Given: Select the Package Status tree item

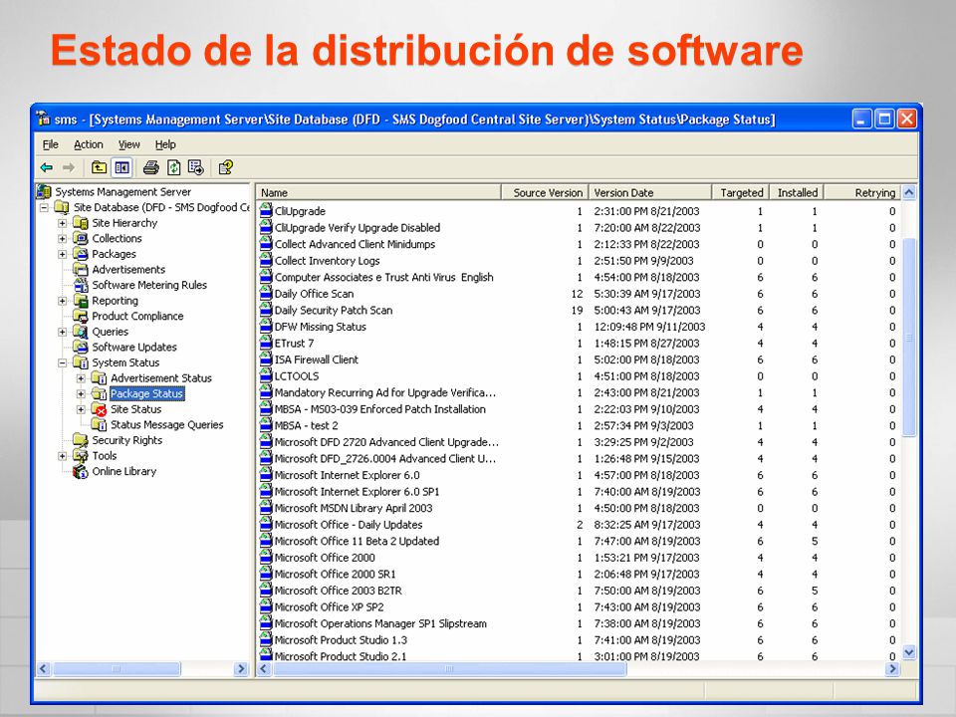Looking at the screenshot, I should pyautogui.click(x=147, y=394).
